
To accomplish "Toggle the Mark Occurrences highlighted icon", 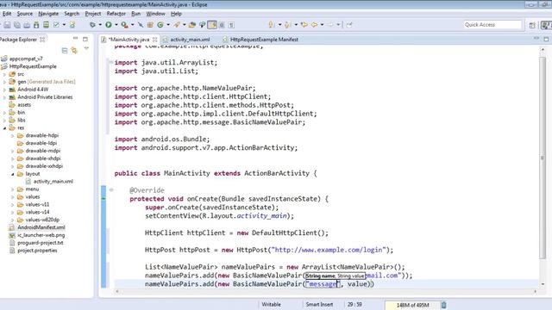I will pos(212,25).
